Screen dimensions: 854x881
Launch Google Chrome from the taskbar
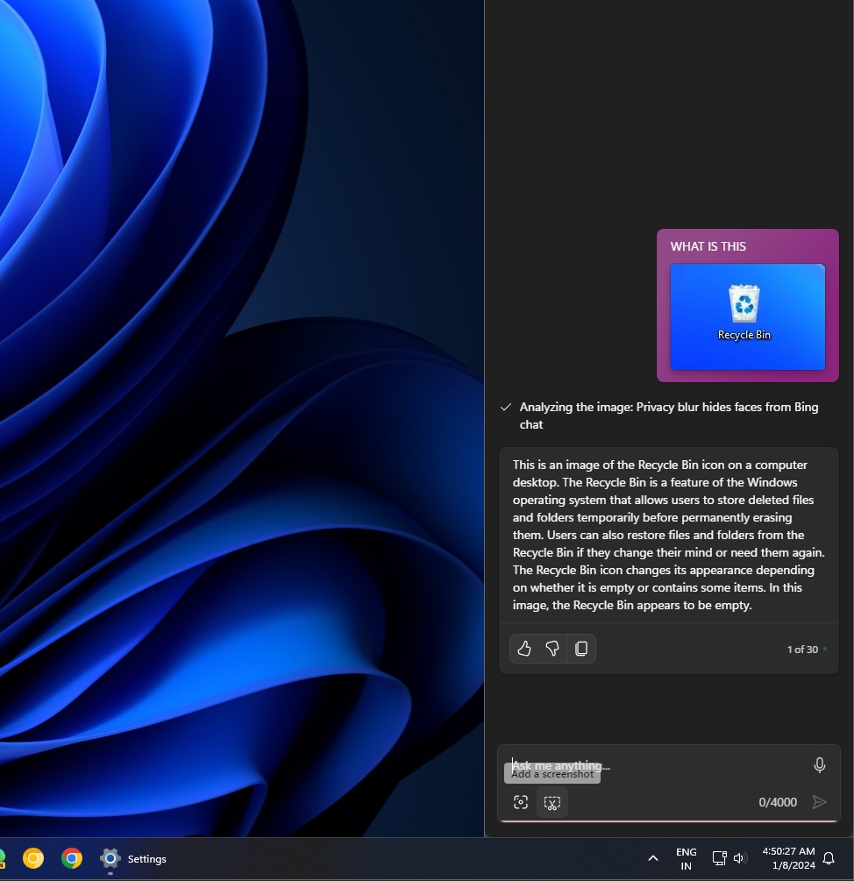tap(72, 858)
